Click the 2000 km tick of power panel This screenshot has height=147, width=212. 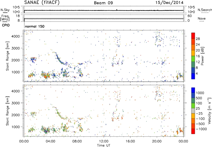tap(16, 60)
